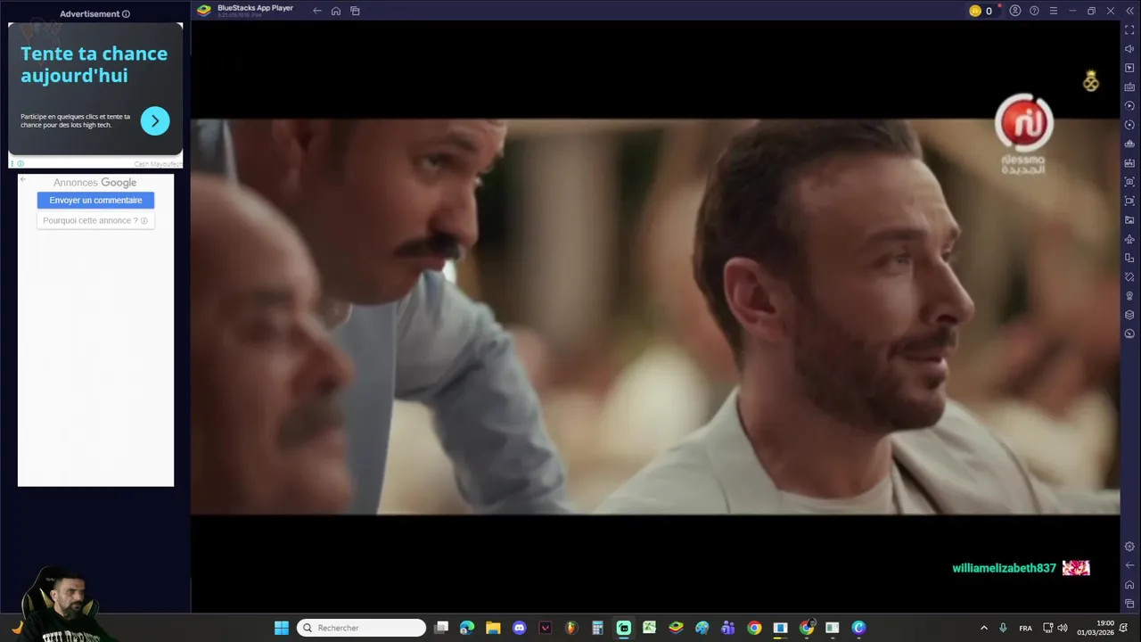Open set location pin icon in sidebar
Screen dimensions: 1141x642
tap(1129, 296)
